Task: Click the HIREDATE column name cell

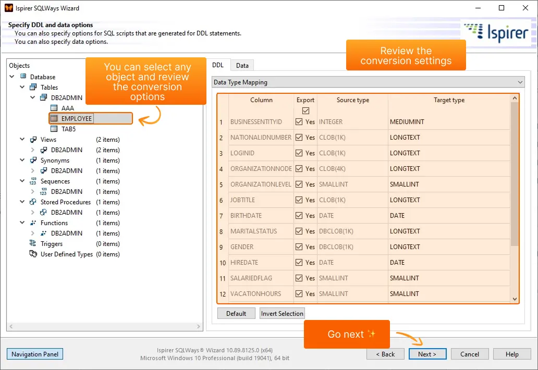Action: pos(261,262)
